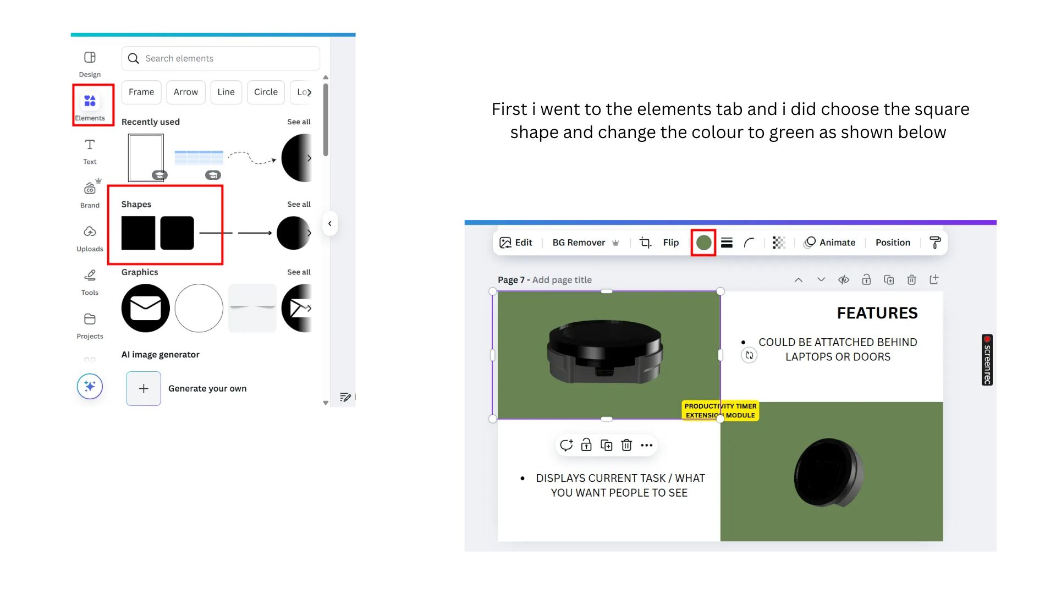Add the black square shape

click(138, 233)
